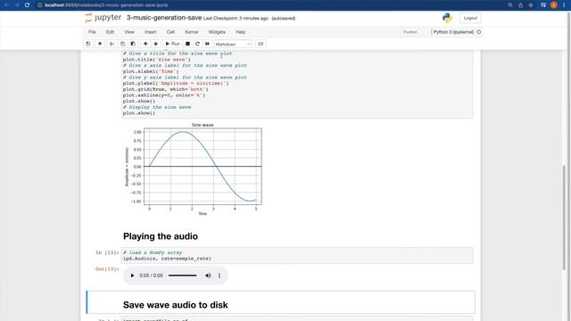Paste cells below icon
Viewport: 571px width, 321px height.
click(x=133, y=44)
